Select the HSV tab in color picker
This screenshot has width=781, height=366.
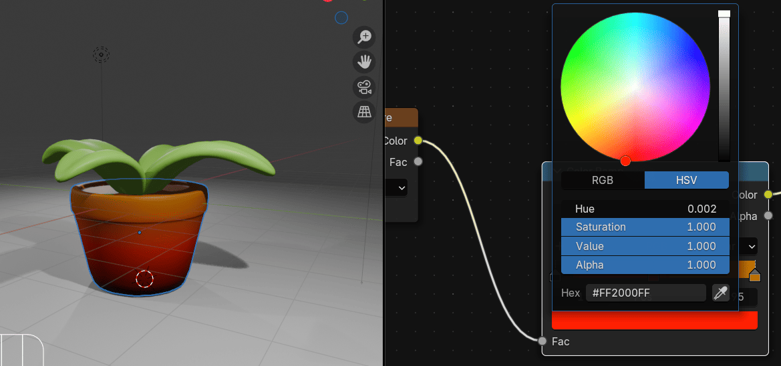tap(686, 180)
